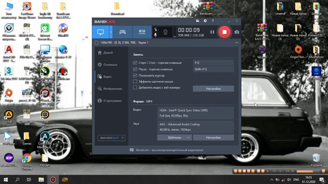Screen dimensions: 328x184
Task: Open the Bandicut link button
Action: (x=111, y=138)
